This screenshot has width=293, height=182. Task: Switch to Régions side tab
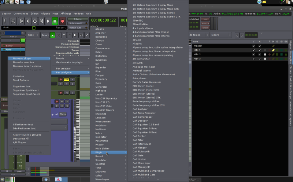(x=290, y=45)
